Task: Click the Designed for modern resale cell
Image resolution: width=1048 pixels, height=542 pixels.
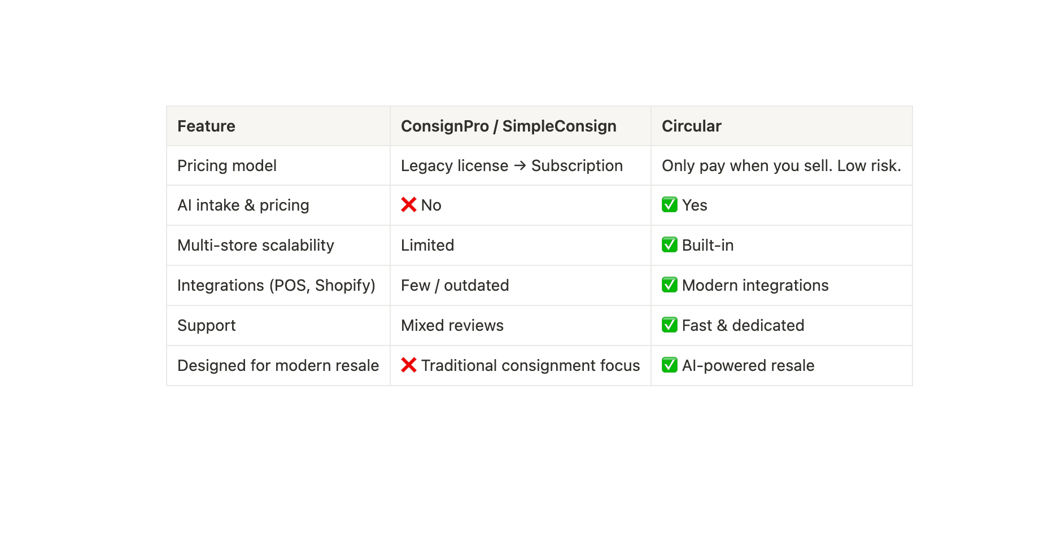Action: pos(278,366)
